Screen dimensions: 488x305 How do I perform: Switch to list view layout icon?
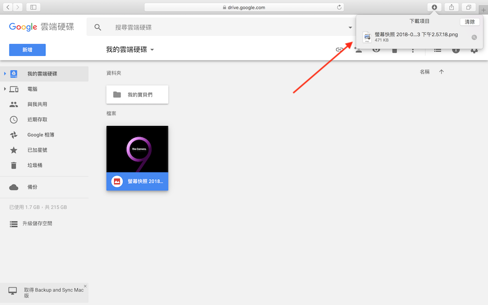tap(438, 50)
